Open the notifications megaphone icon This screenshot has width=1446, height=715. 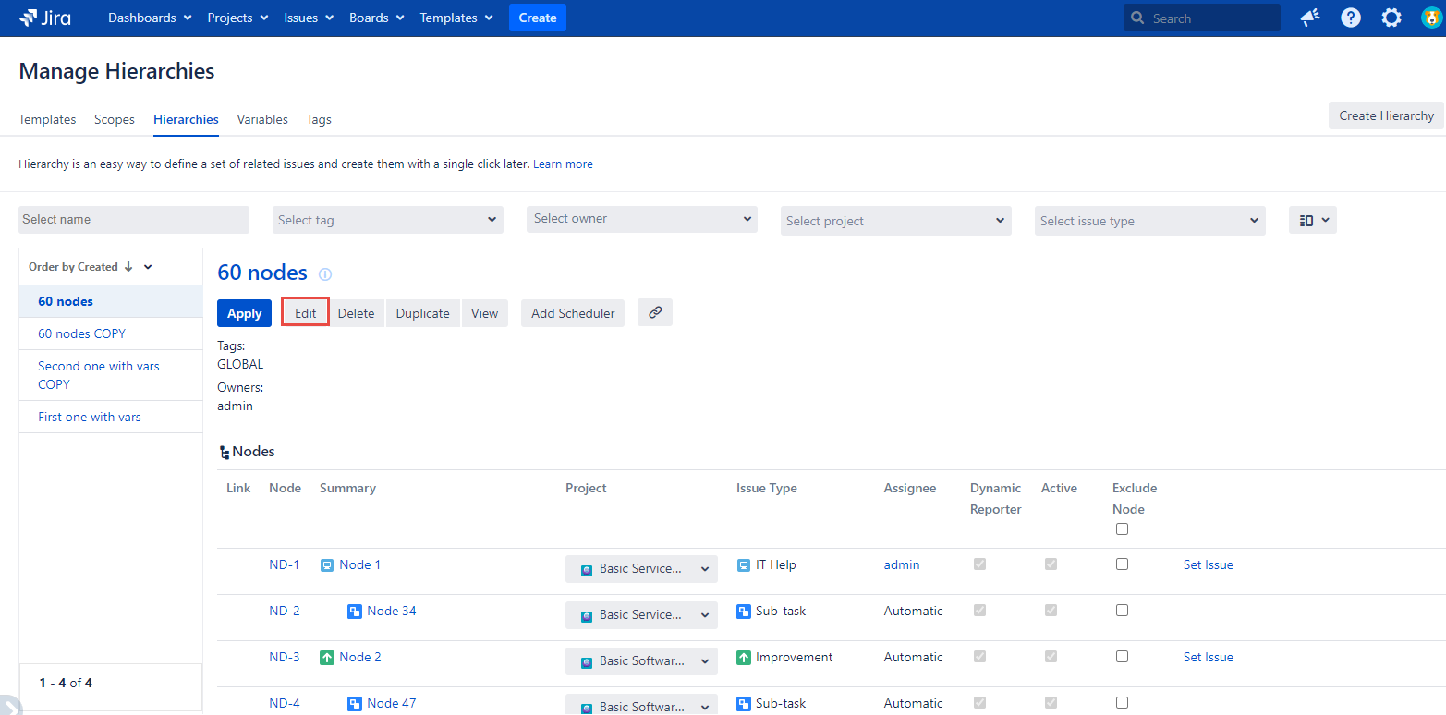pos(1310,18)
